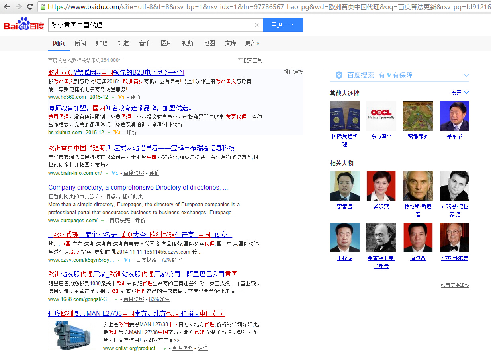The height and width of the screenshot is (354, 491).
Task: Open dropdown arrow next to www.europages.com
Action: pyautogui.click(x=102, y=221)
